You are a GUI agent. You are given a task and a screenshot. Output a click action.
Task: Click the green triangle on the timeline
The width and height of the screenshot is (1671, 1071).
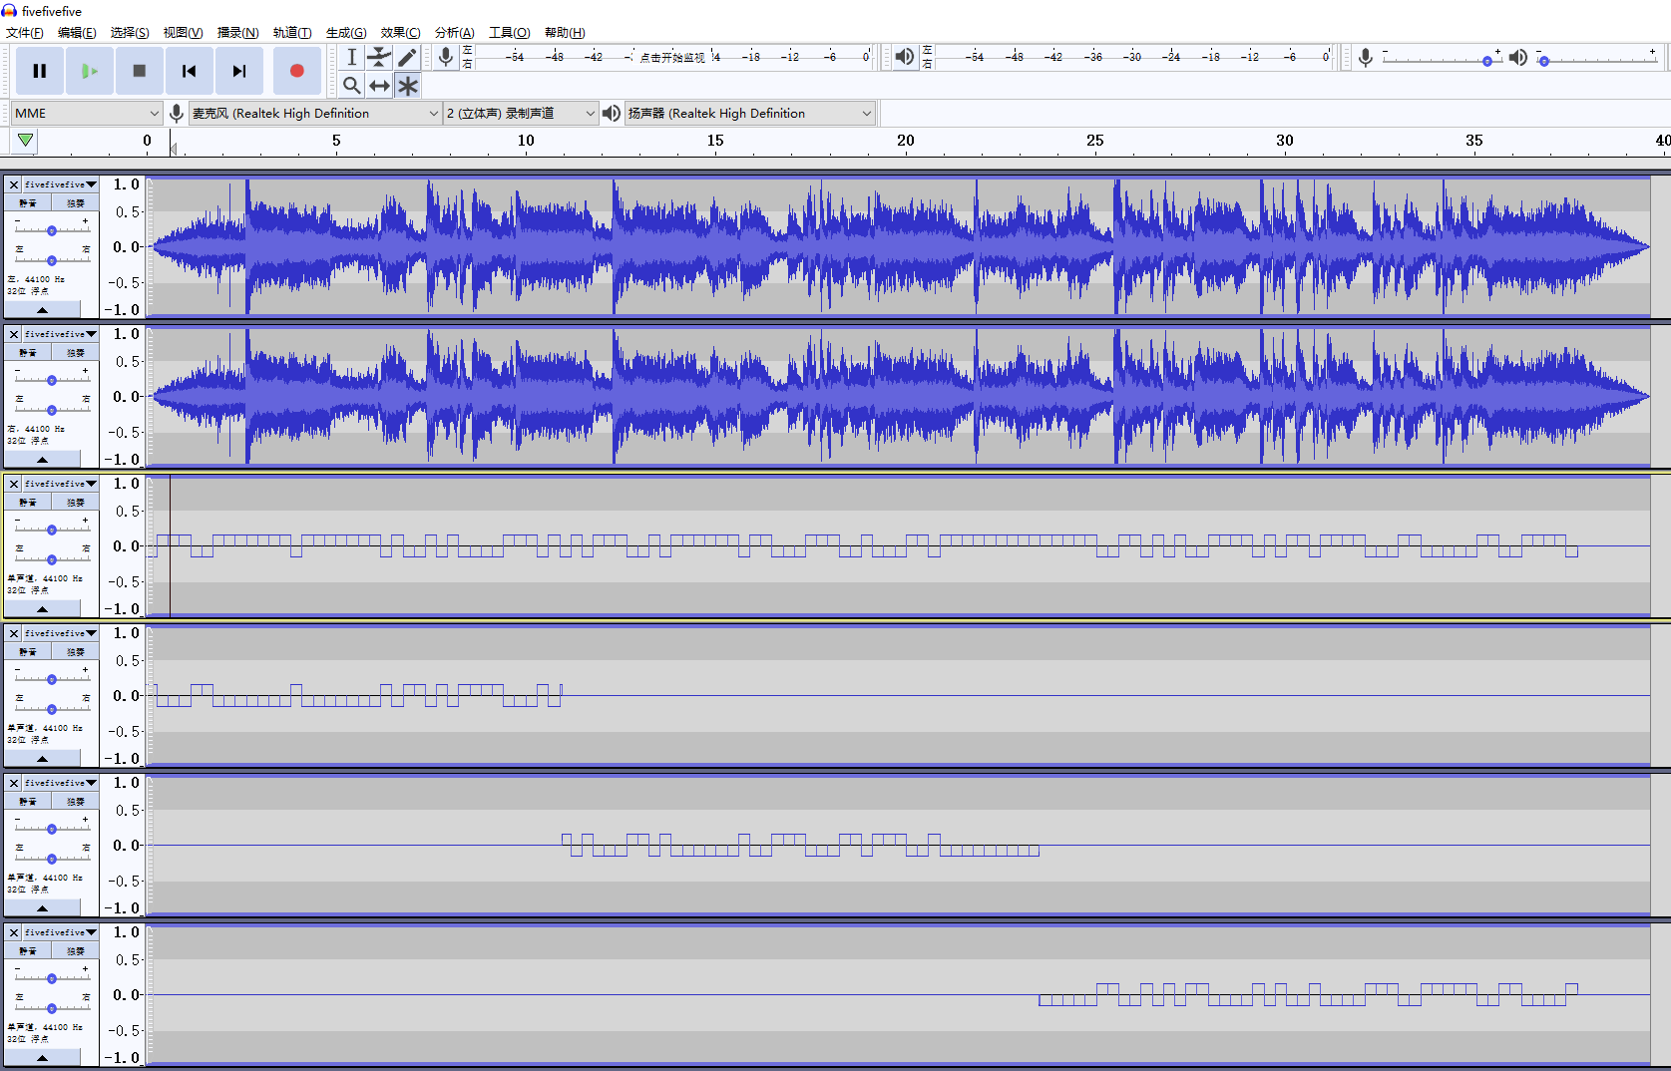(x=25, y=141)
